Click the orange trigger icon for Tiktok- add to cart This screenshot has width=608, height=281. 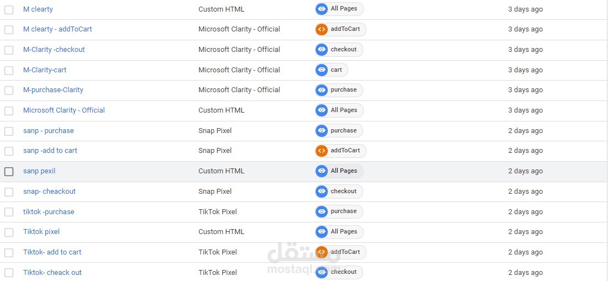coord(322,252)
